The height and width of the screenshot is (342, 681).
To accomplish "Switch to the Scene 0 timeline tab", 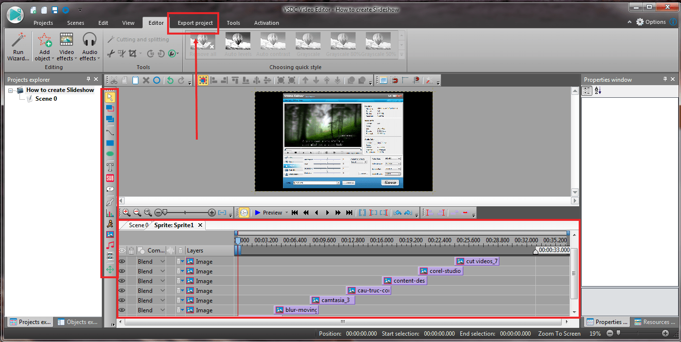I will (138, 225).
